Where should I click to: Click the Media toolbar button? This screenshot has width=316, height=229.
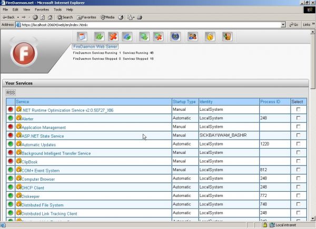coord(107,17)
